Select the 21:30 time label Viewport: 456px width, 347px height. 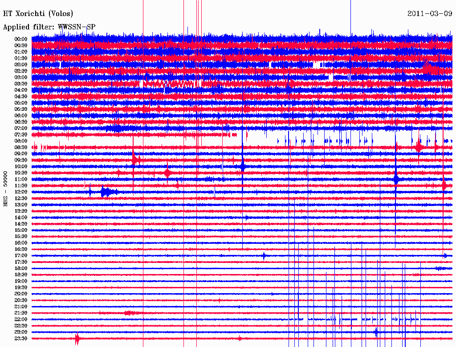pos(21,313)
